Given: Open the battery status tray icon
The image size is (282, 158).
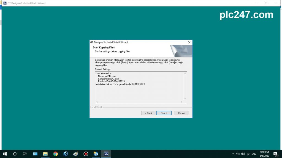Looking at the screenshot, I should pos(238,154).
